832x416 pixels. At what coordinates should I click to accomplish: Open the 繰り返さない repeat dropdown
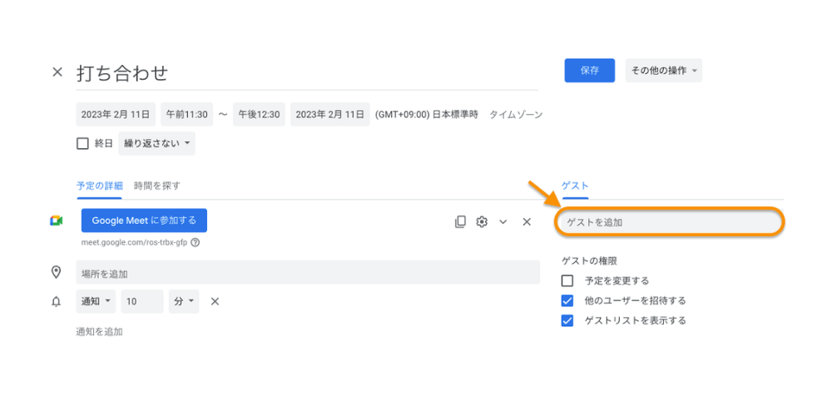157,143
